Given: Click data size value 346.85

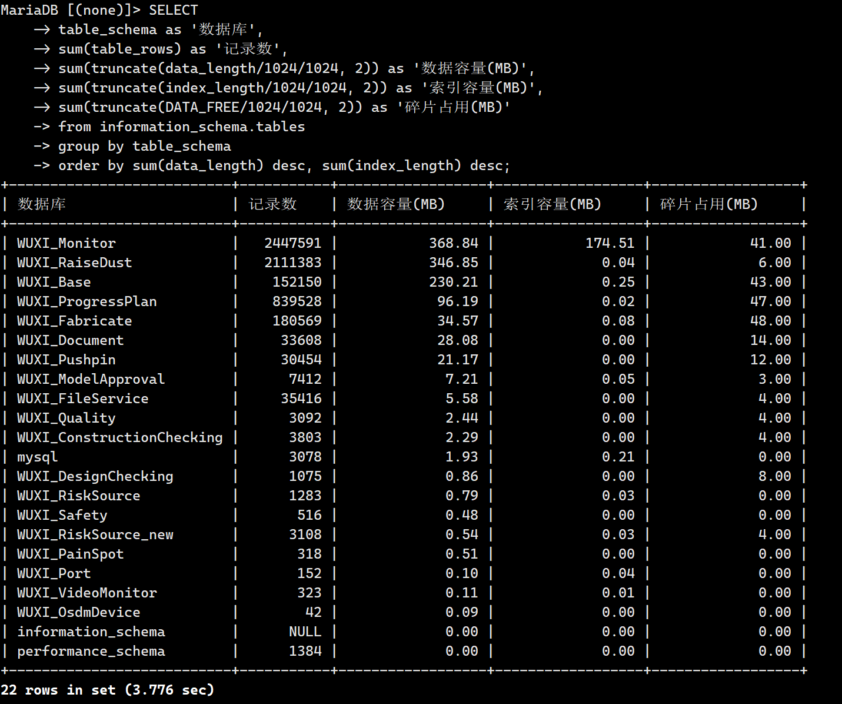Looking at the screenshot, I should 454,263.
